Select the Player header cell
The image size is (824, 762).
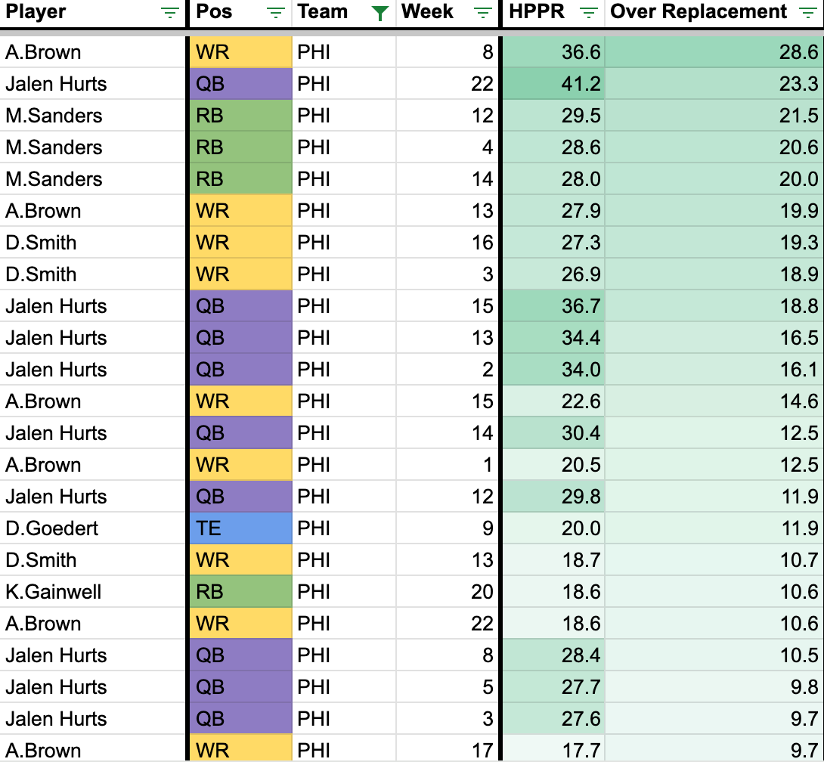pos(76,13)
